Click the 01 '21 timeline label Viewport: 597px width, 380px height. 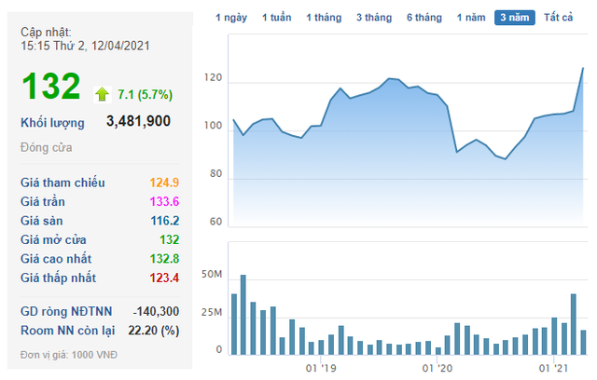click(554, 368)
